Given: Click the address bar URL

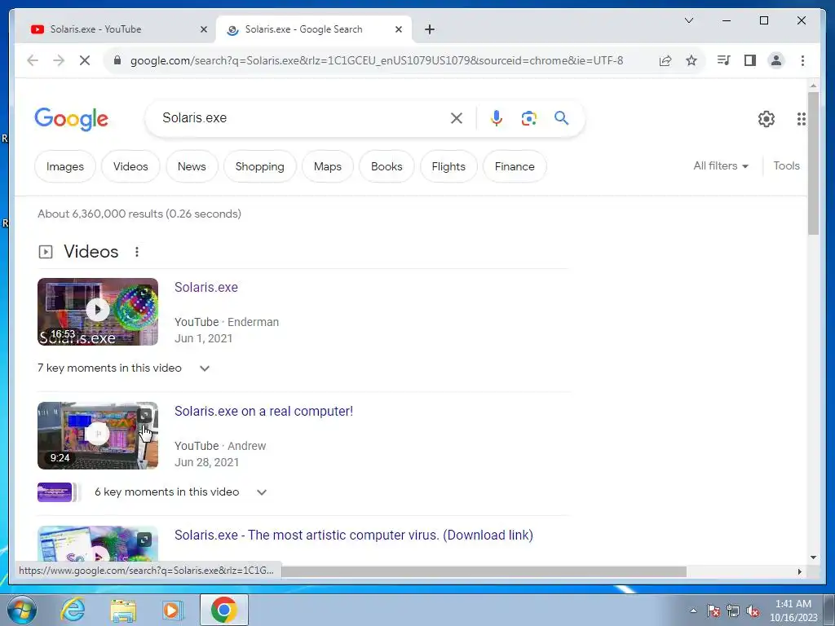Looking at the screenshot, I should tap(377, 60).
